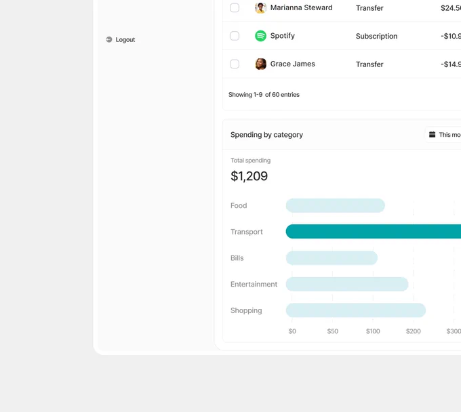Click Transfer type in Grace James row
The height and width of the screenshot is (412, 461).
(x=369, y=64)
